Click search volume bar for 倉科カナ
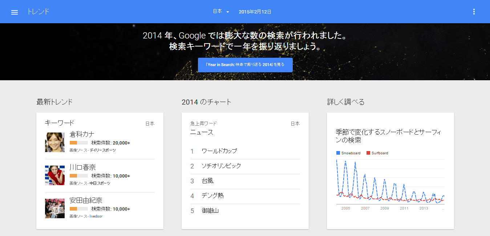Screen dimensions: 490x236 tap(79, 143)
